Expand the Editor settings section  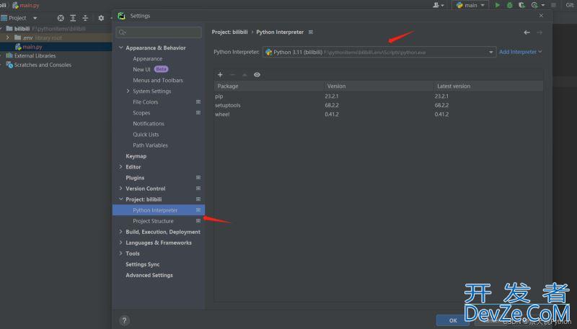120,167
